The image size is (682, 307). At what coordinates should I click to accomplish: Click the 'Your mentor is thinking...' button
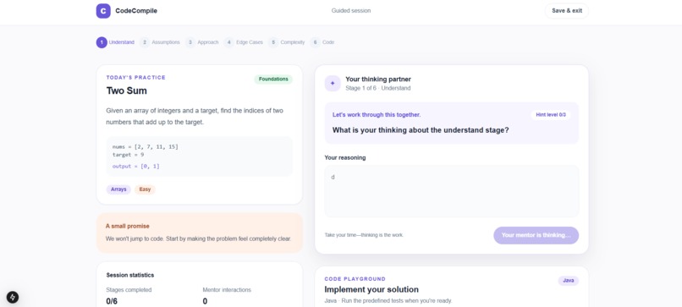(536, 235)
